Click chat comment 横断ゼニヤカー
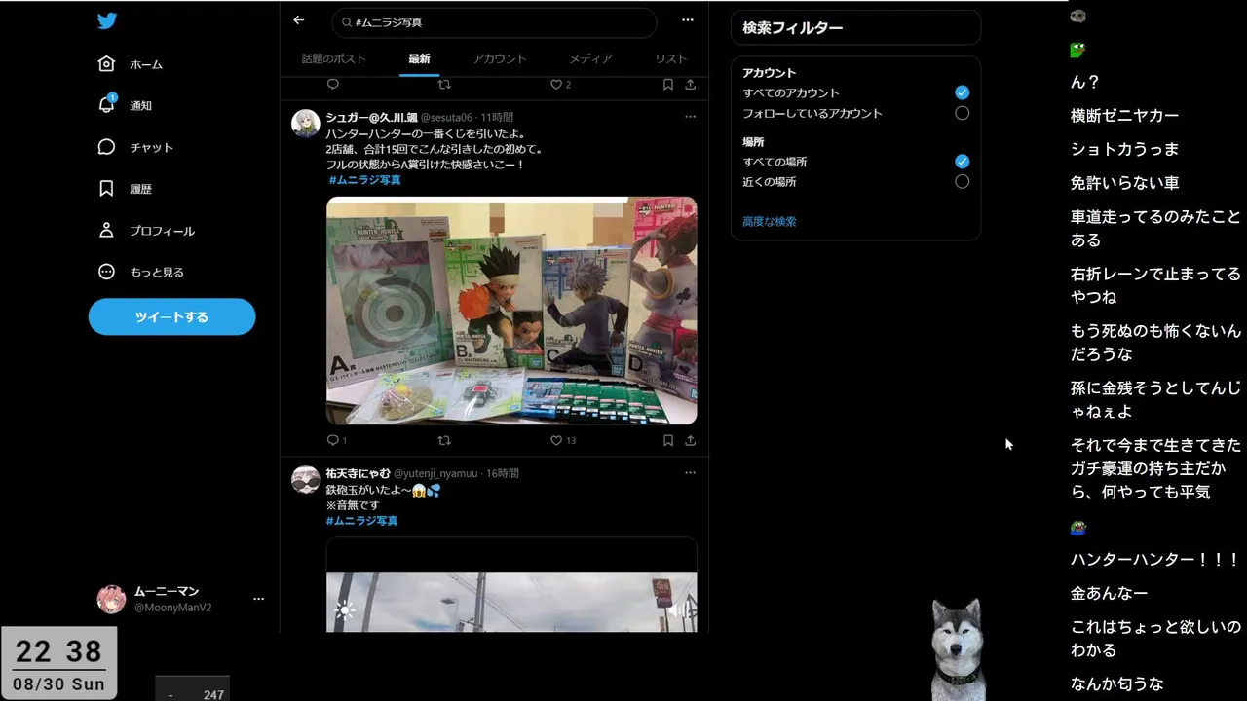Screen dimensions: 1247x701 1124,115
